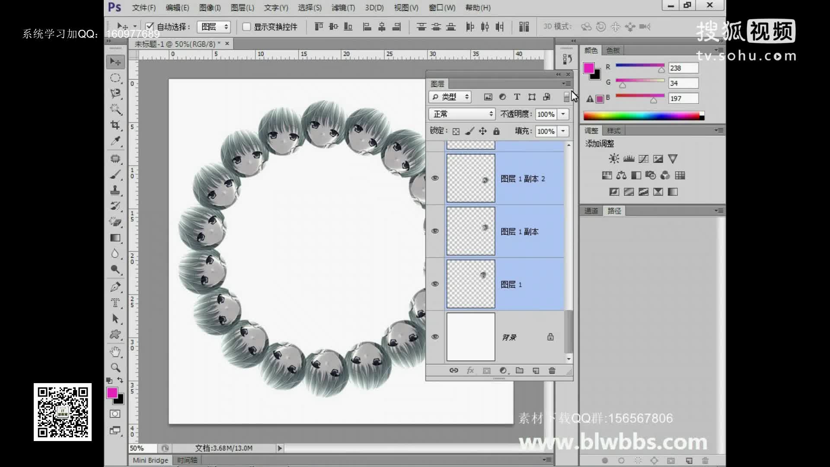Open the 图层 auto-select target dropdown

(x=214, y=27)
